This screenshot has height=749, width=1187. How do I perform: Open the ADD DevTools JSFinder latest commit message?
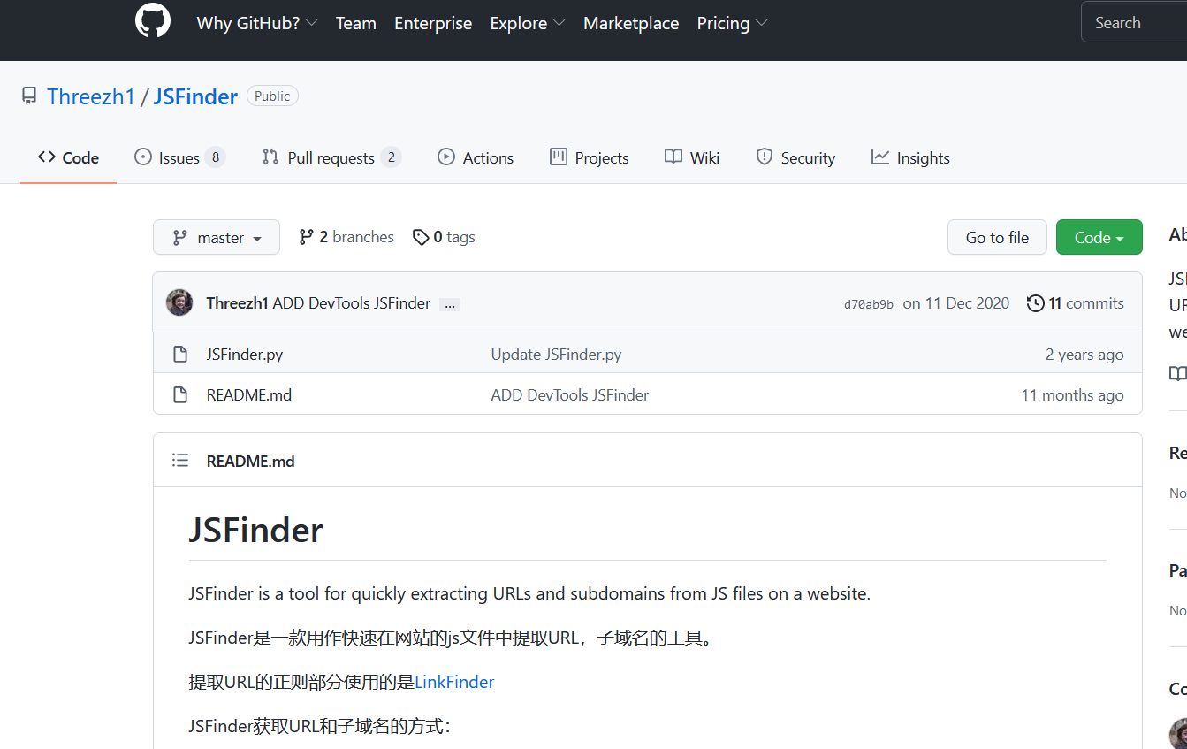click(352, 303)
